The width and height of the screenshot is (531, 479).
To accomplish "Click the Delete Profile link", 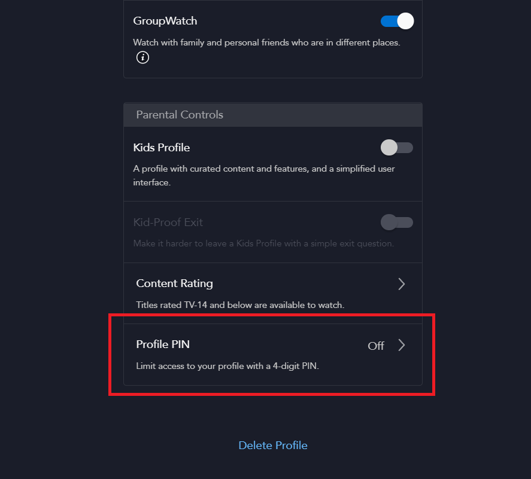I will 273,445.
